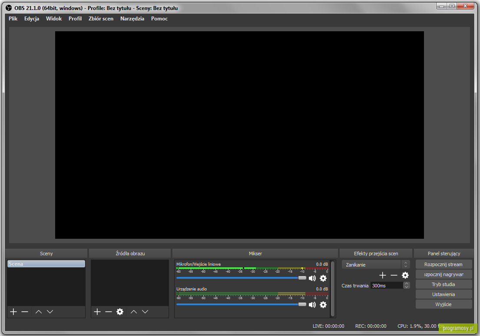The image size is (480, 336).
Task: Click the Mikser panel header
Action: [255, 254]
